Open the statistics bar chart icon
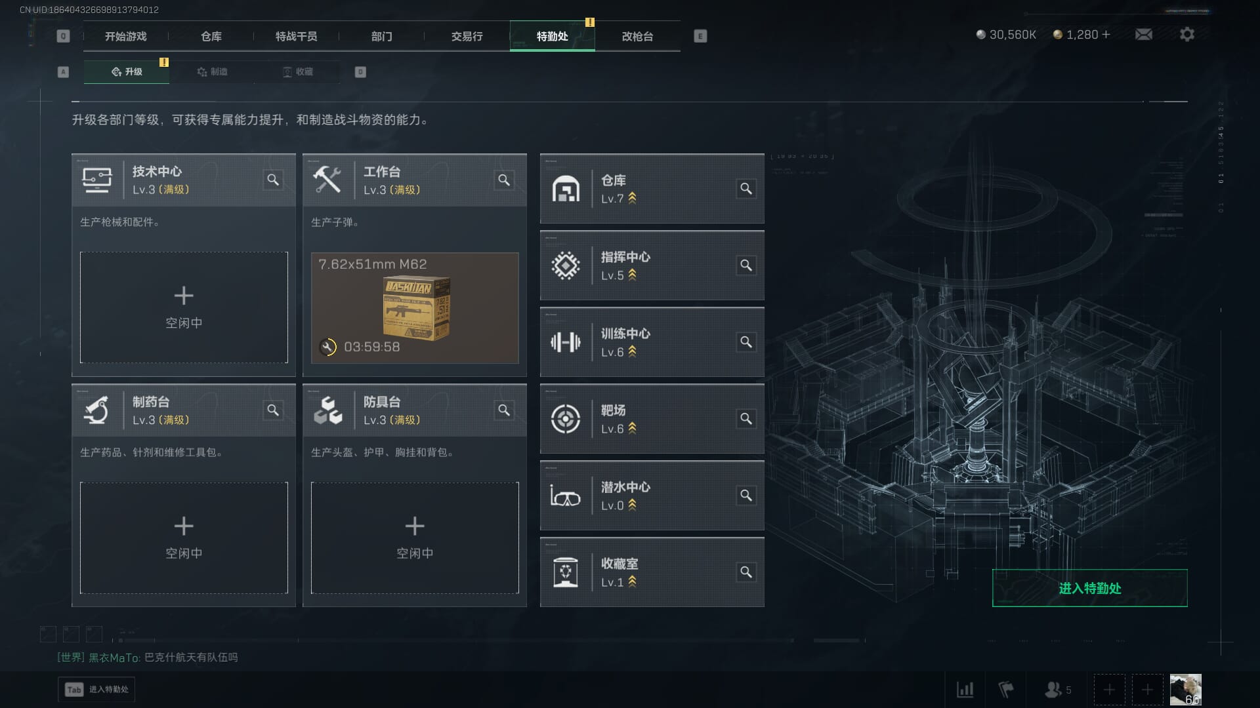 click(965, 690)
